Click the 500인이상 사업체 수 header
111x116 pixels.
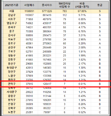(64, 5)
